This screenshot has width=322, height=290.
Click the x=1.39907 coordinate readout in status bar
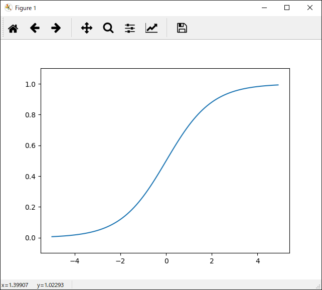(16, 285)
